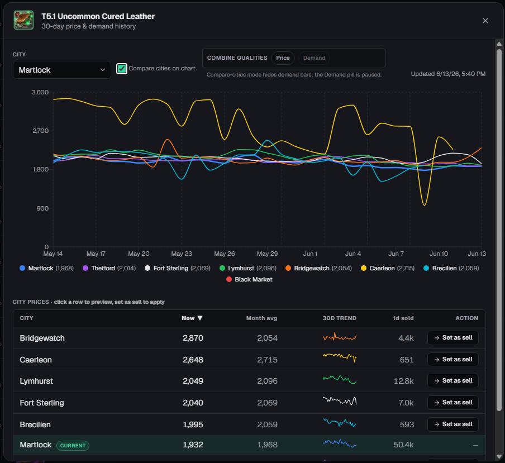This screenshot has width=505, height=463.
Task: Toggle Thetford series in chart legend
Action: pos(109,268)
